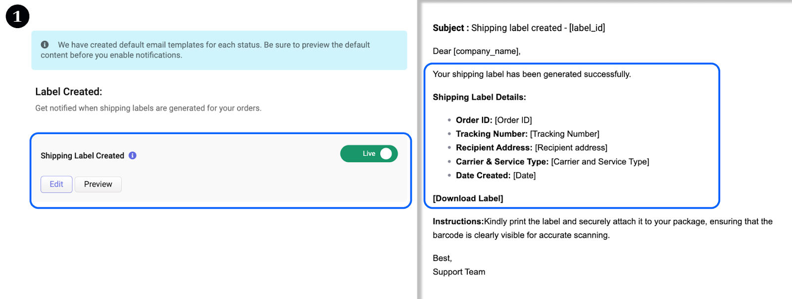Click the info icon beside Shipping Label Created

pyautogui.click(x=133, y=155)
